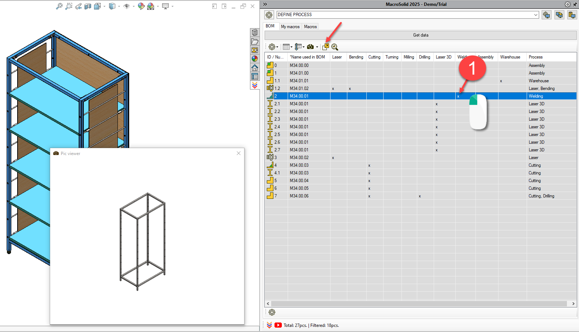This screenshot has width=579, height=332.
Task: Expand the Hide/Show Items dropdown arrow
Action: click(134, 6)
